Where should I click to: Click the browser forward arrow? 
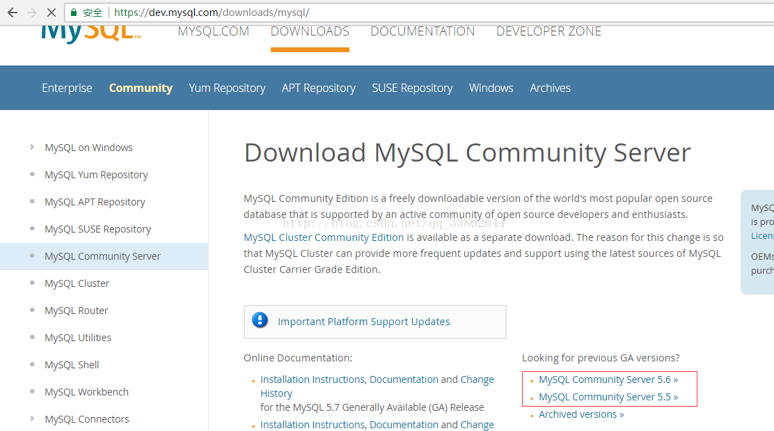tap(32, 13)
